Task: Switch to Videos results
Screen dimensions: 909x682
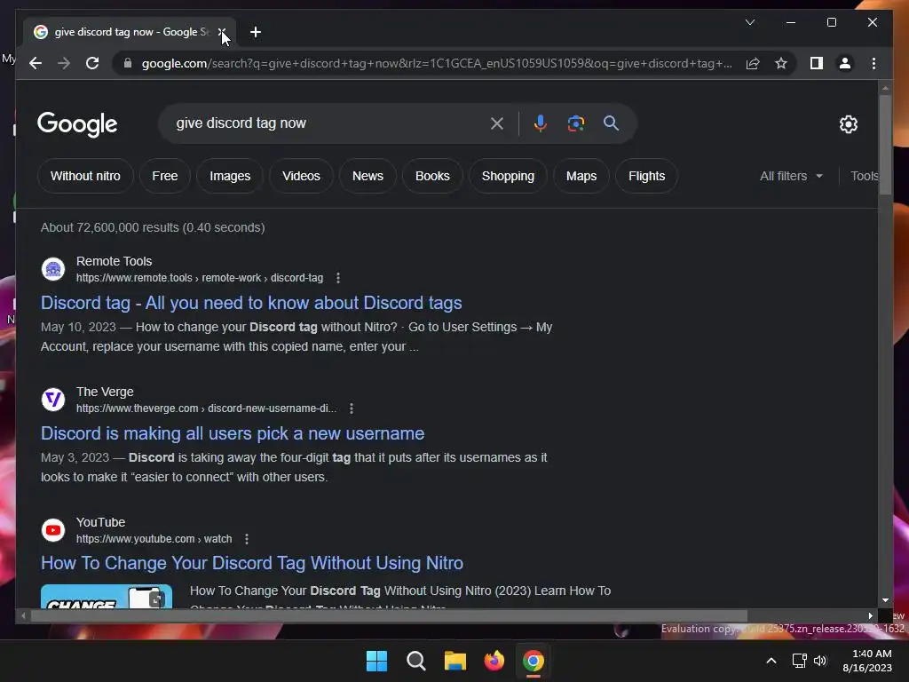Action: (x=301, y=176)
